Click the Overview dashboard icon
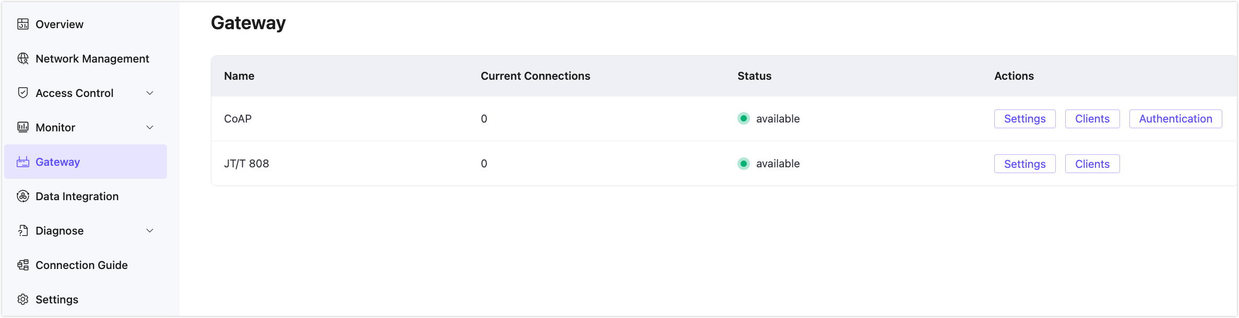The height and width of the screenshot is (318, 1239). pyautogui.click(x=23, y=24)
